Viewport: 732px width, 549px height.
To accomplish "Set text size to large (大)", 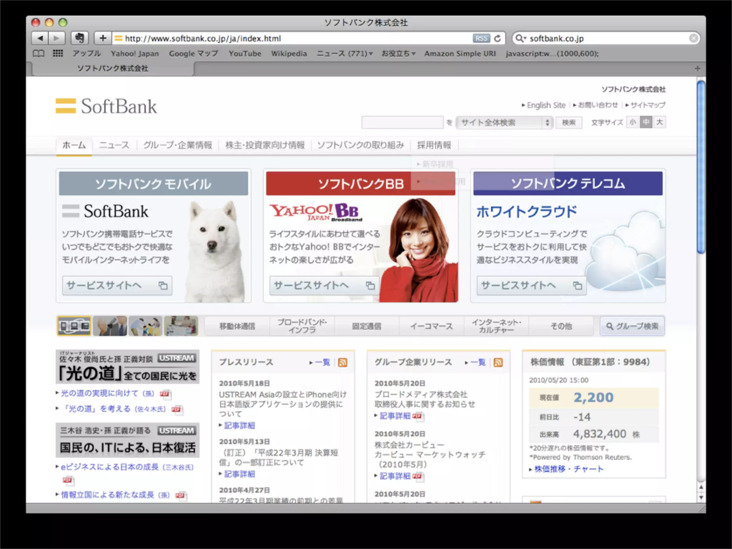I will [659, 122].
